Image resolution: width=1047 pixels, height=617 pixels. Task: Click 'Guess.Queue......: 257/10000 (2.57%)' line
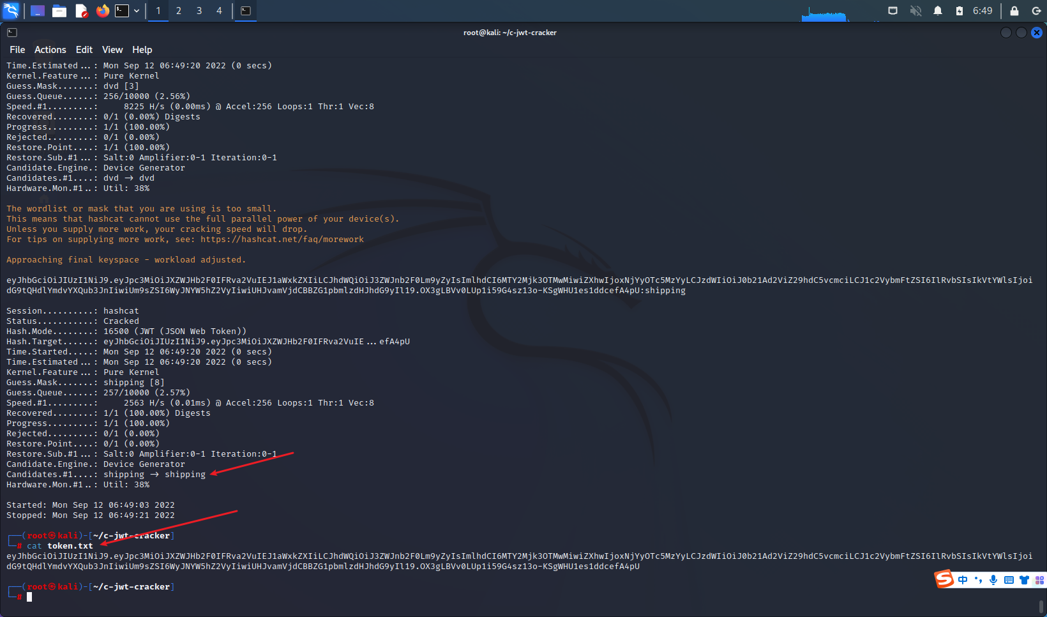point(98,393)
